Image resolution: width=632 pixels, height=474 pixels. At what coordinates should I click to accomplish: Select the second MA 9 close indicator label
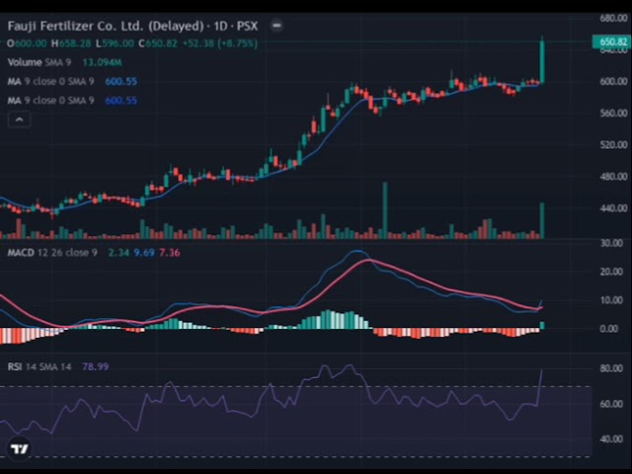pos(50,101)
